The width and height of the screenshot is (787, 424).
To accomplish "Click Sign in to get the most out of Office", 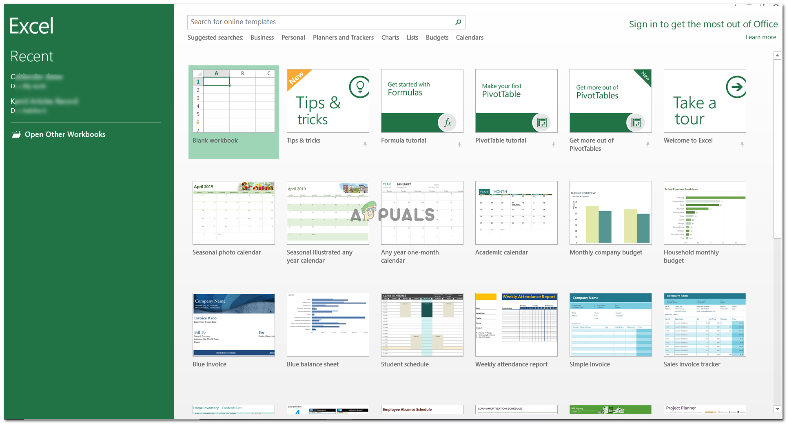I will point(703,25).
